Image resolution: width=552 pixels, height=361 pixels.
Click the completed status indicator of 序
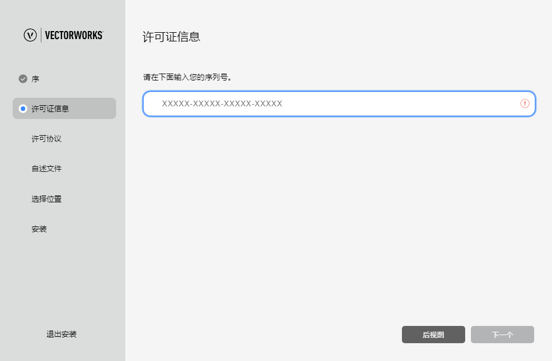pyautogui.click(x=22, y=78)
